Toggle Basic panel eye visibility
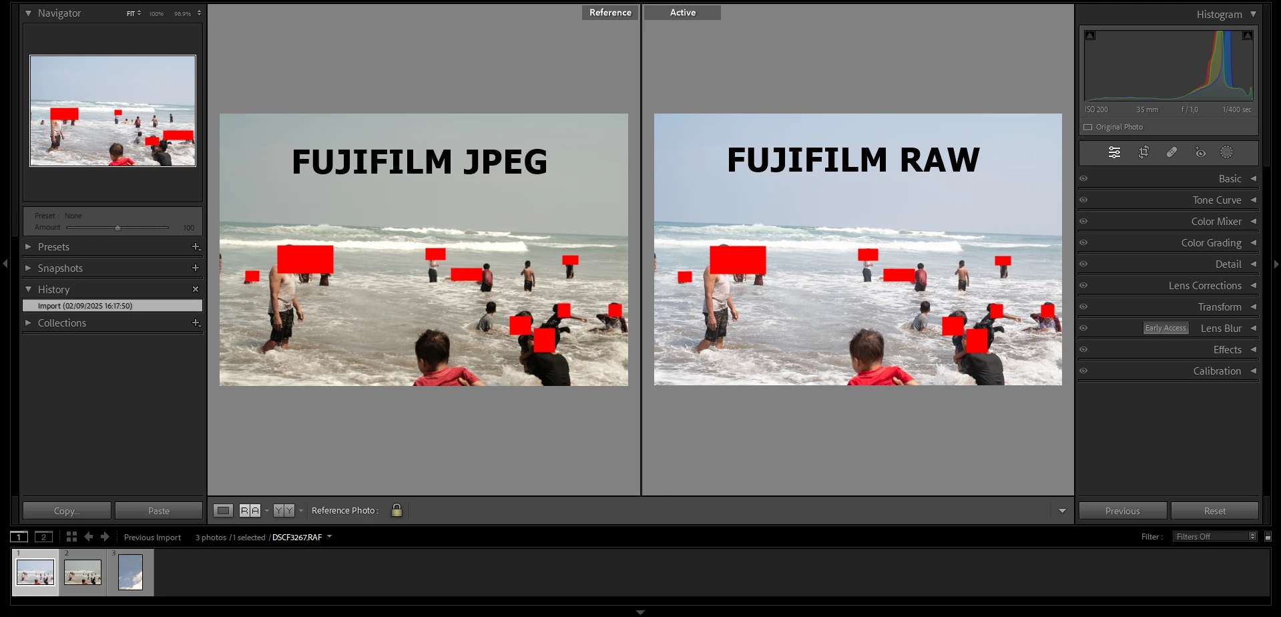 (x=1083, y=179)
